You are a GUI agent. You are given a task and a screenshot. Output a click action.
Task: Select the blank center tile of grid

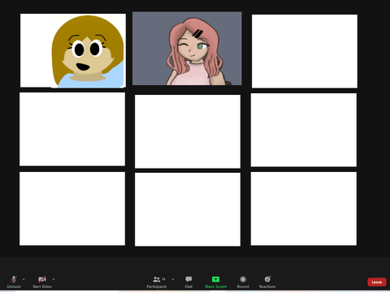tap(188, 131)
